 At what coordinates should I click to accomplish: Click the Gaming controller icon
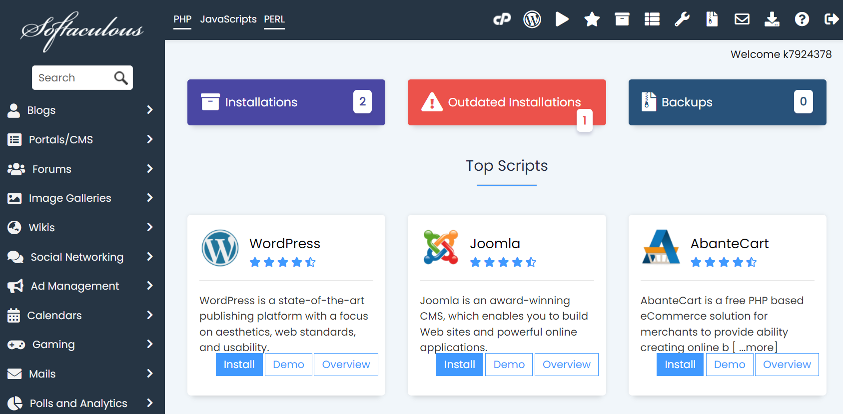coord(16,345)
